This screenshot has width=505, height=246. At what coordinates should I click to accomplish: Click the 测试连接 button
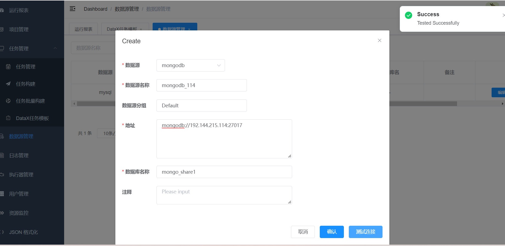[366, 232]
